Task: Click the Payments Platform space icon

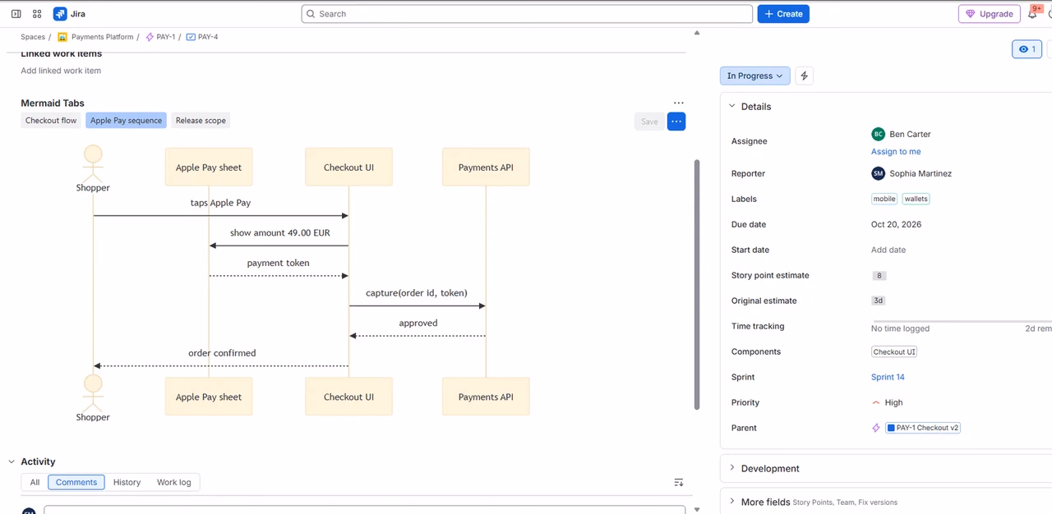Action: (x=62, y=37)
